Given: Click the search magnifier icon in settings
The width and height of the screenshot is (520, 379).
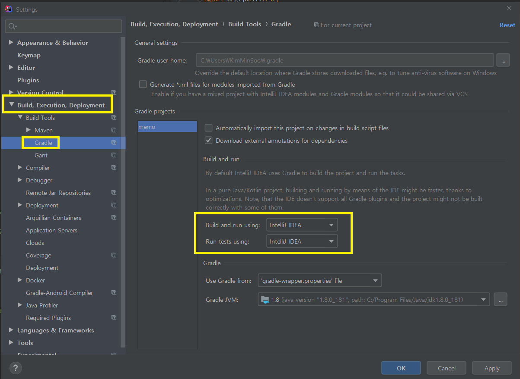Looking at the screenshot, I should click(x=12, y=26).
